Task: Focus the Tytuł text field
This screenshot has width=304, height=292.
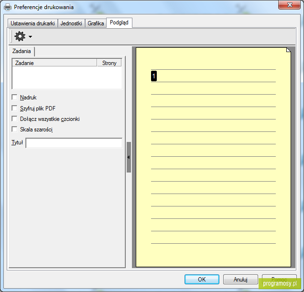Action: [74, 143]
